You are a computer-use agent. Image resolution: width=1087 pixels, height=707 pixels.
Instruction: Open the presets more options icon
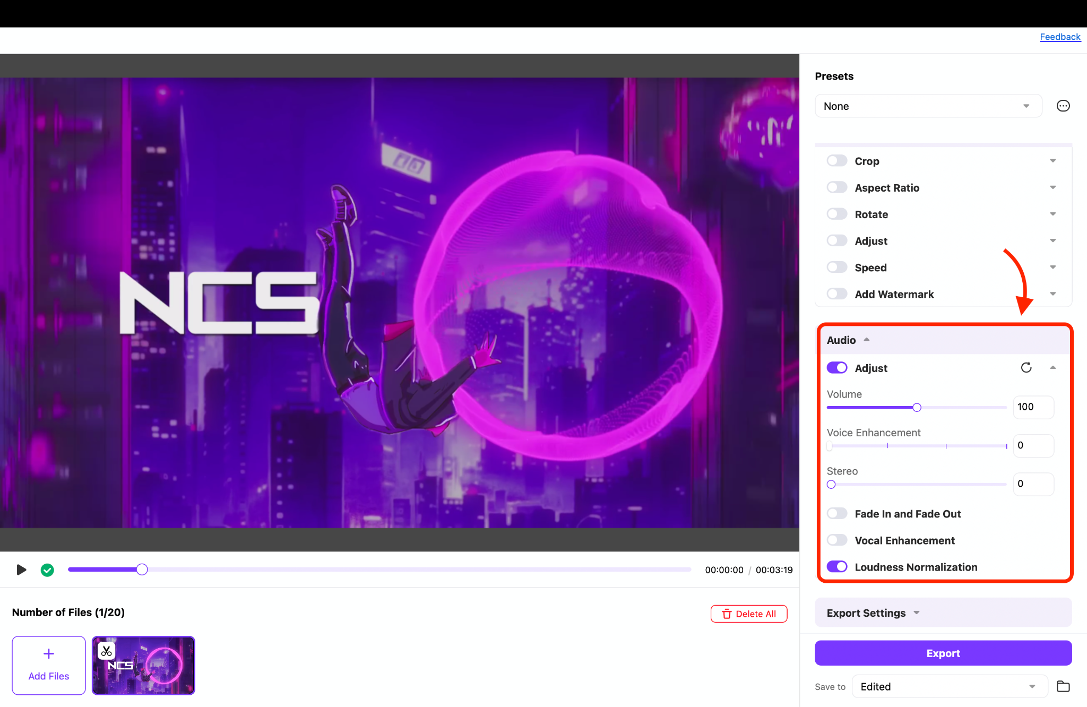tap(1063, 106)
